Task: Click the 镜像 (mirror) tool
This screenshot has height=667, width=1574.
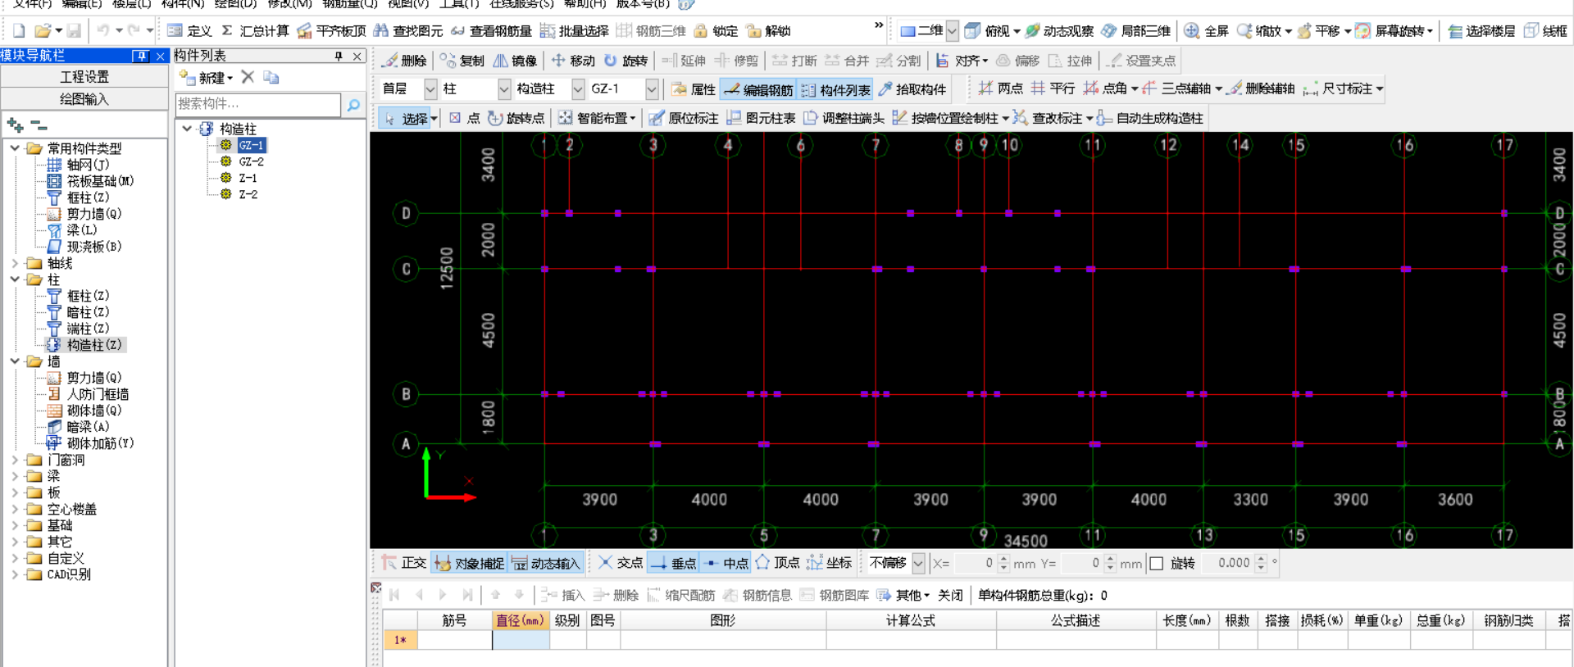Action: pyautogui.click(x=515, y=61)
